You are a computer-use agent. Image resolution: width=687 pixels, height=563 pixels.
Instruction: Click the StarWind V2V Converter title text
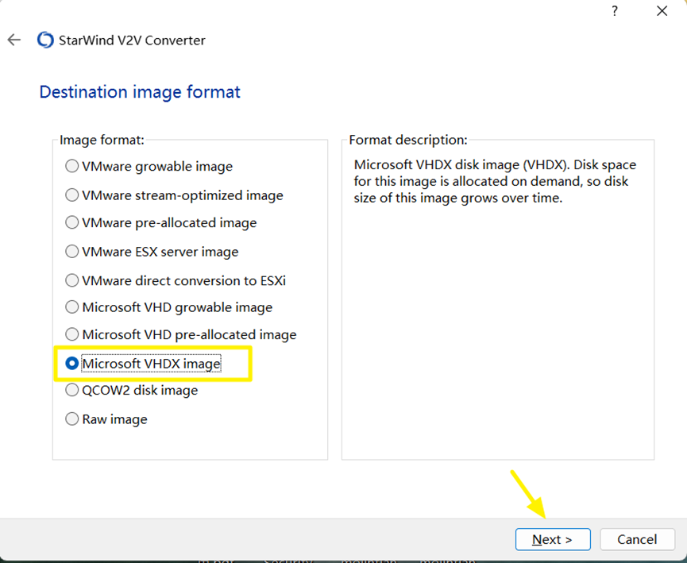tap(132, 40)
